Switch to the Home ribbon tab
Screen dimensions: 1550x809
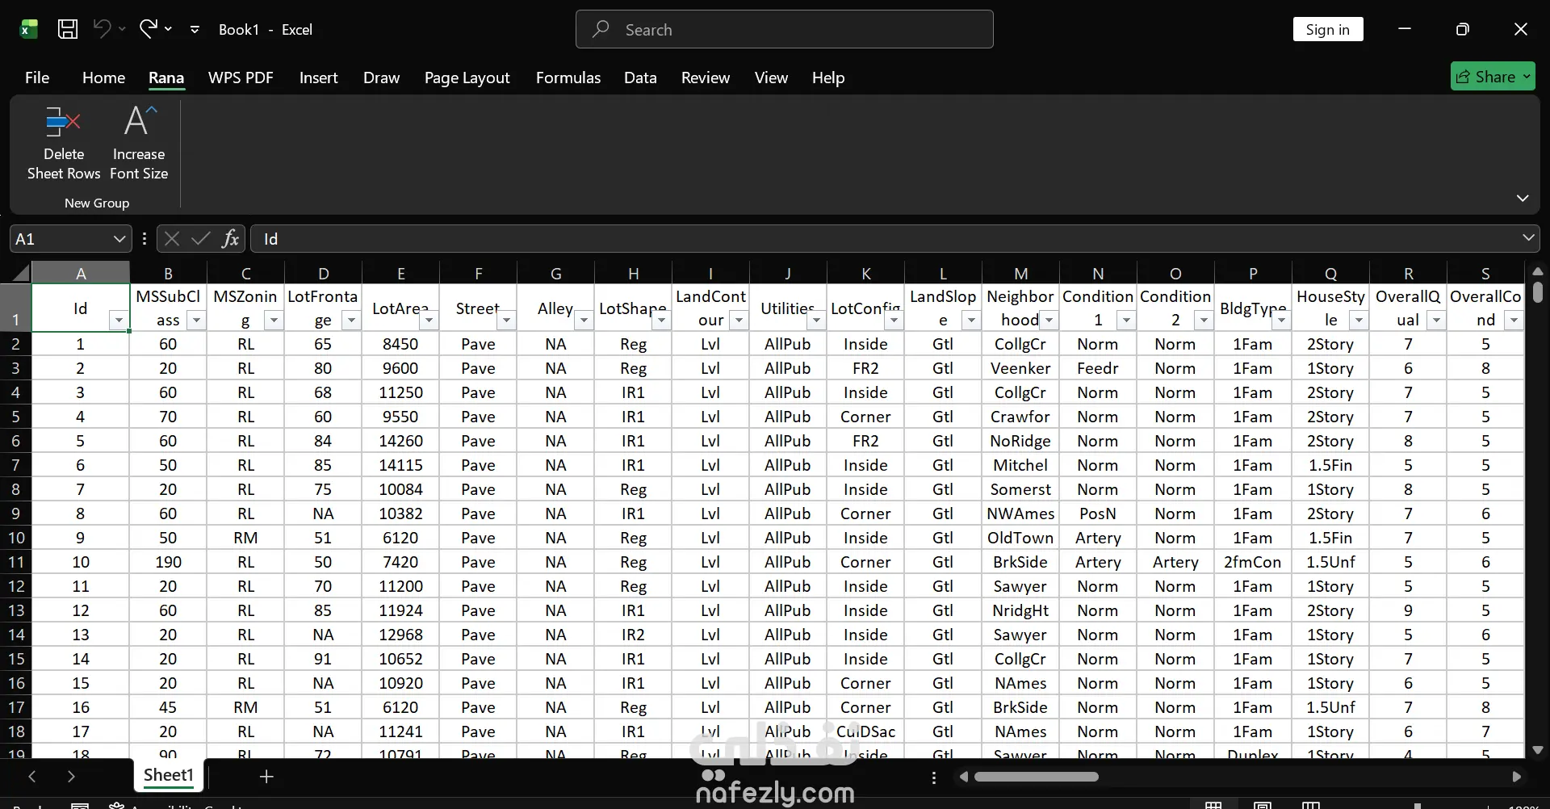(x=103, y=78)
